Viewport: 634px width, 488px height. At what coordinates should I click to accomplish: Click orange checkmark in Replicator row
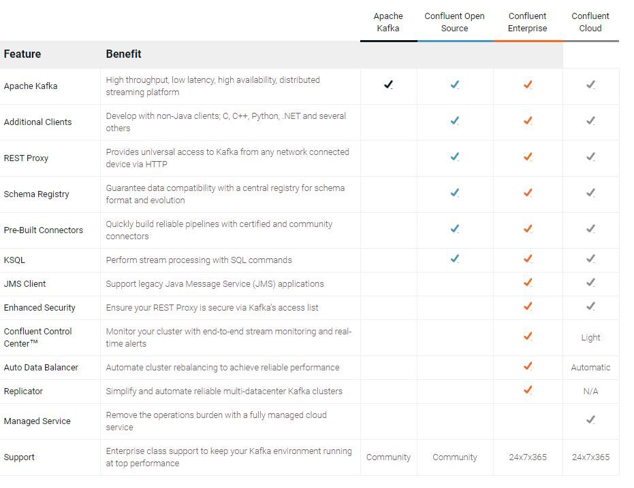click(x=527, y=390)
